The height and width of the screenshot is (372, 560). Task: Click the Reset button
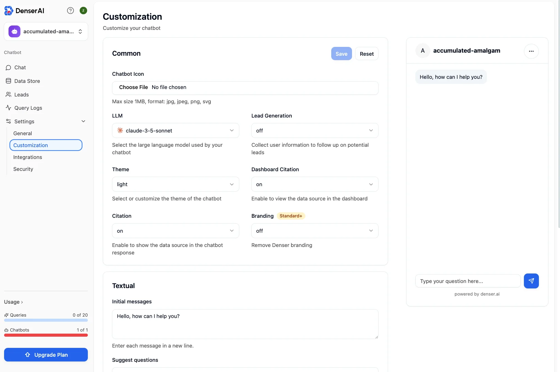367,54
